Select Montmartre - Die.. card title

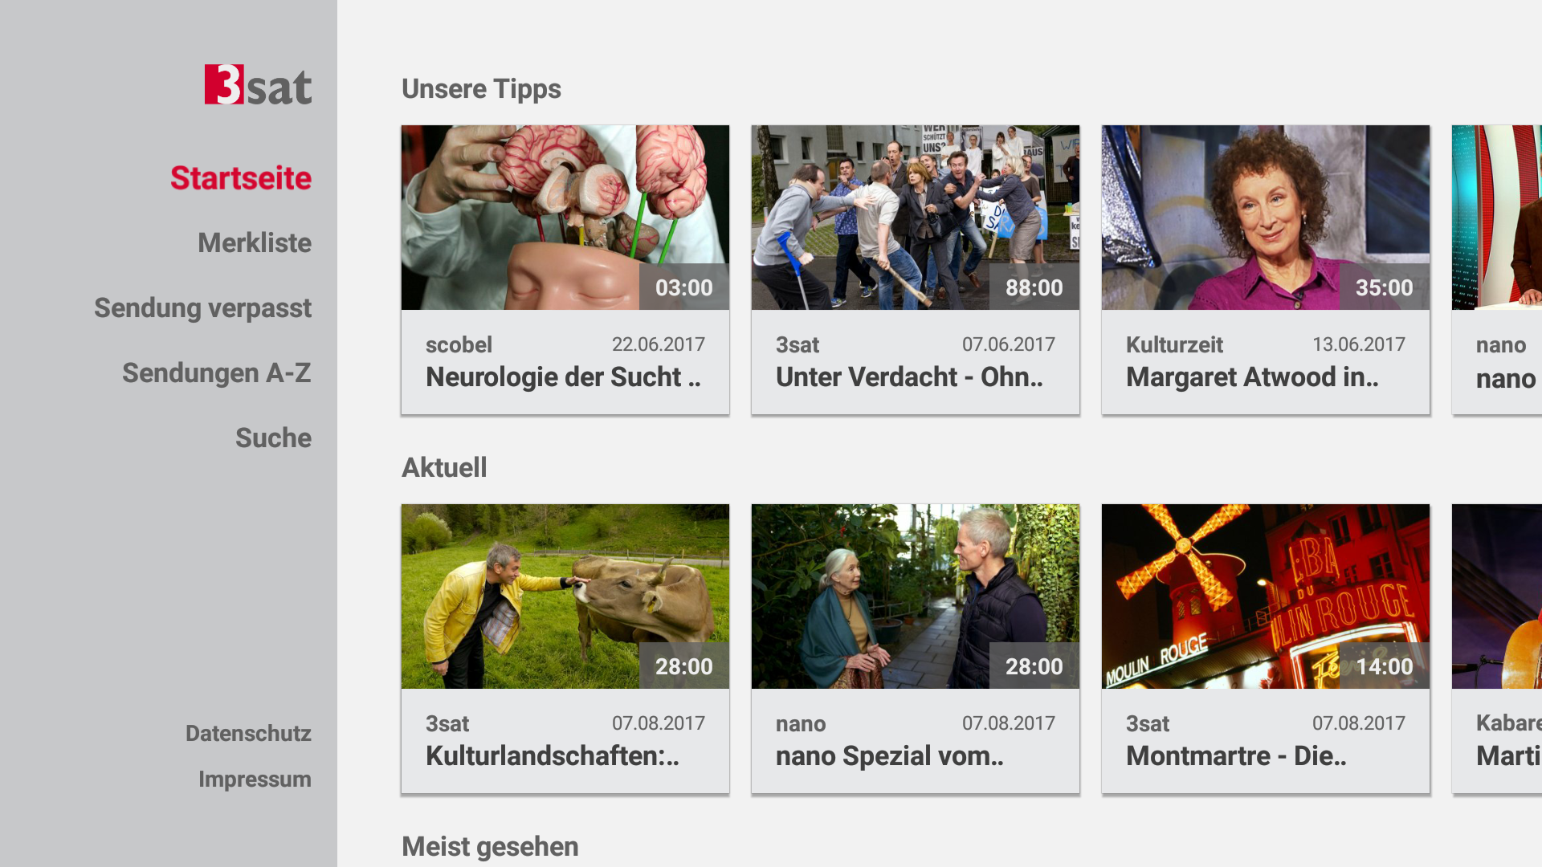click(1236, 756)
